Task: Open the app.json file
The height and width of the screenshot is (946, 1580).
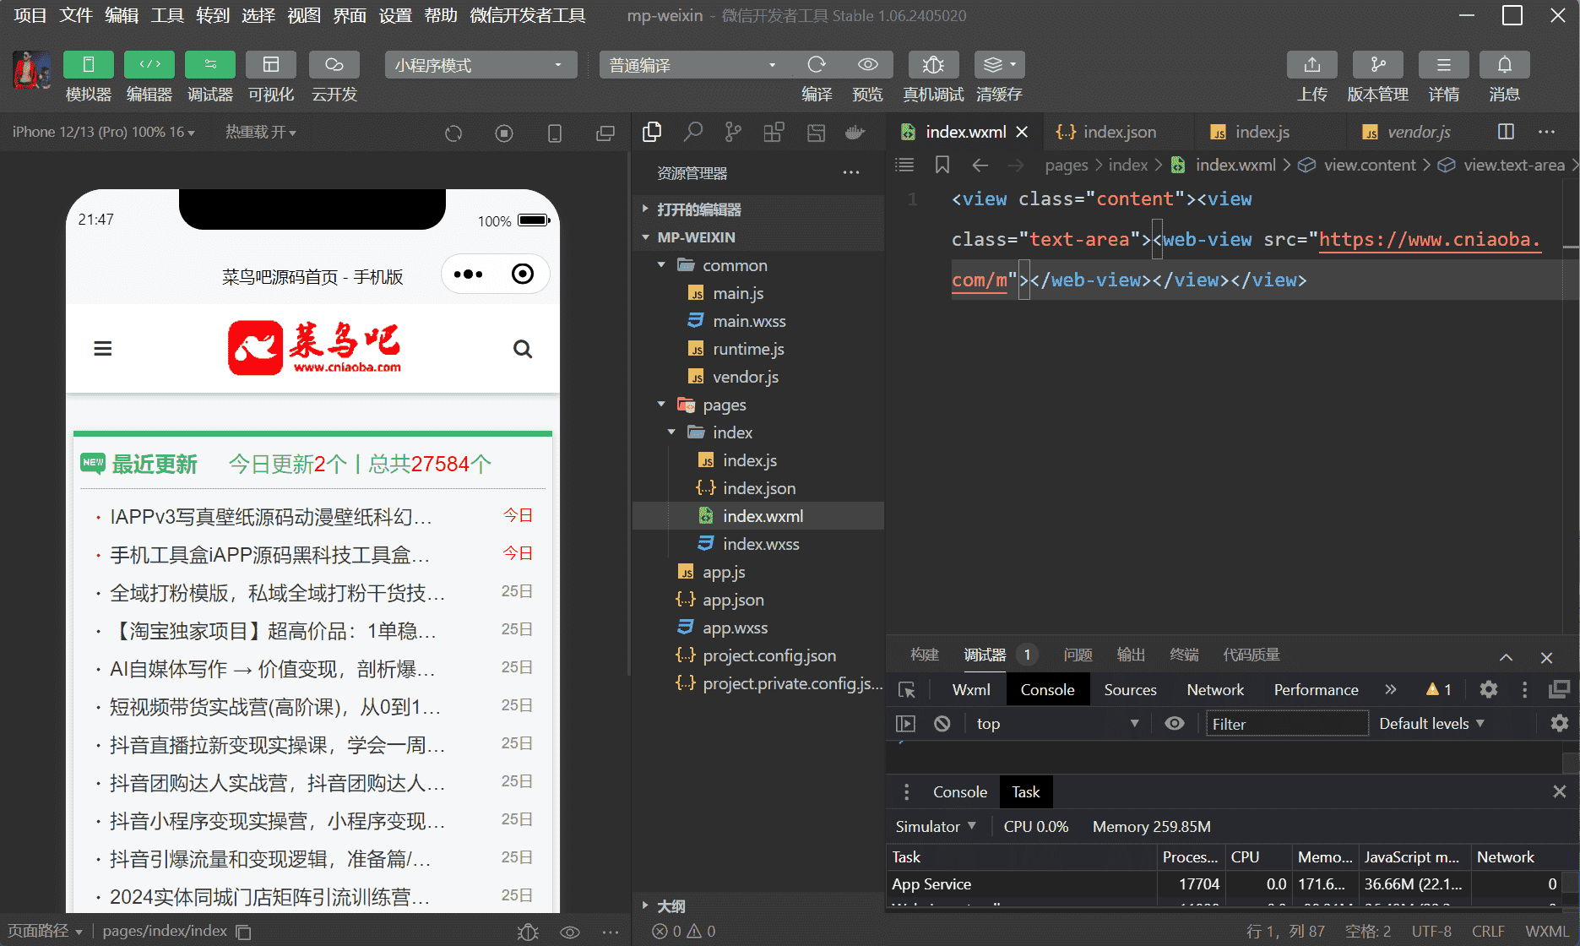Action: coord(733,600)
